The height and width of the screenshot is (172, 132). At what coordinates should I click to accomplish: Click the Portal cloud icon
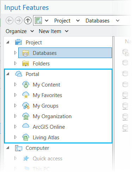pos(19,74)
